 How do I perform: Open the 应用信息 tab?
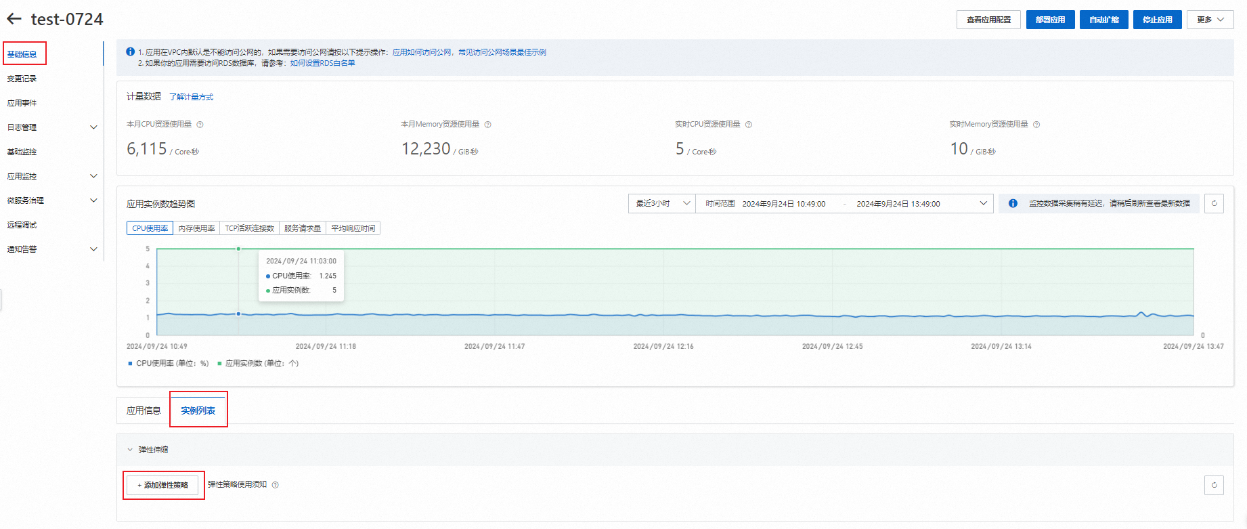[144, 410]
